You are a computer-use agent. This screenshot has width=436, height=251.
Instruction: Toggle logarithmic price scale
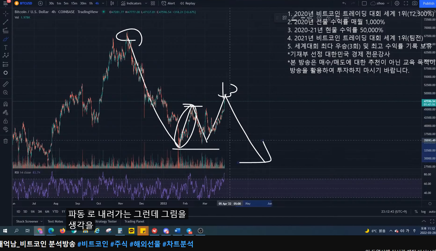coord(423,212)
